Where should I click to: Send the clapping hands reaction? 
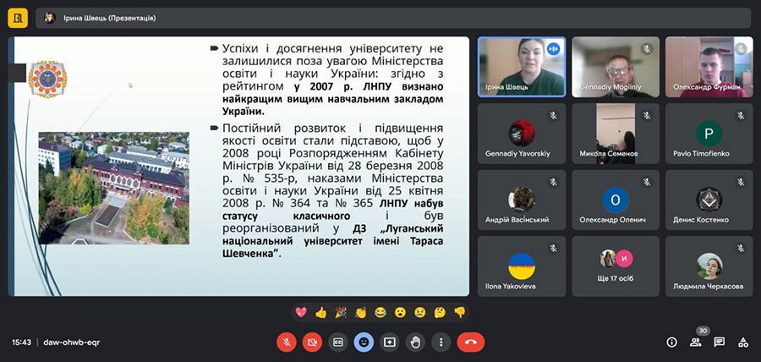click(360, 312)
